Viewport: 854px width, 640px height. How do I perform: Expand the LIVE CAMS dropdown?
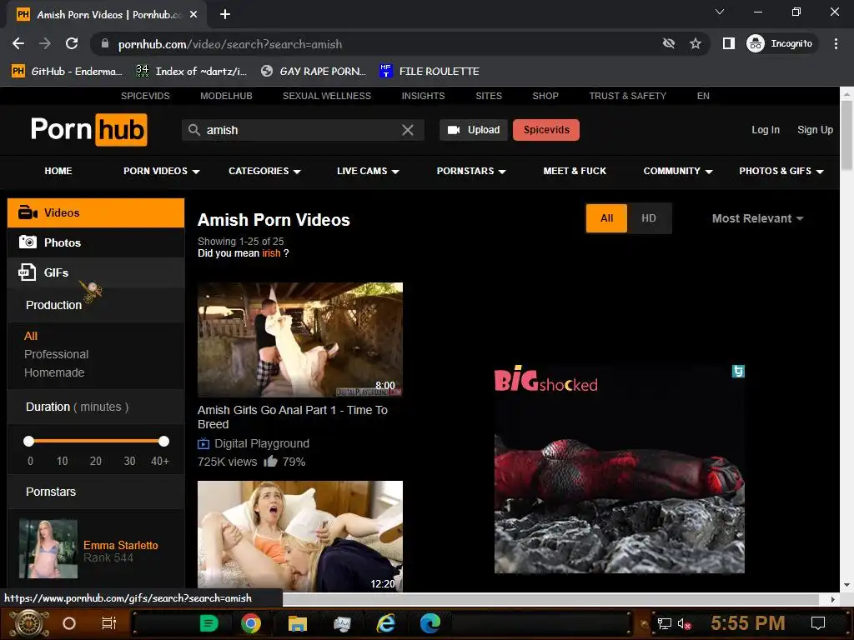[368, 171]
